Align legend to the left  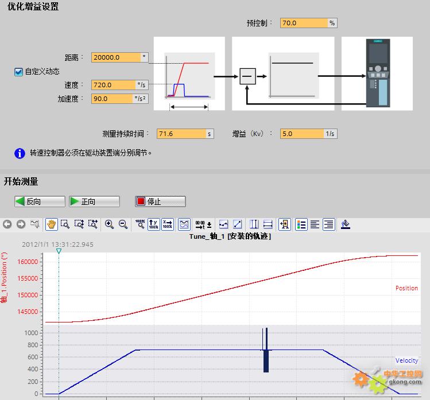point(315,224)
